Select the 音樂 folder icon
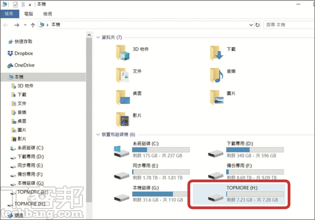The width and height of the screenshot is (315, 220). 216,75
